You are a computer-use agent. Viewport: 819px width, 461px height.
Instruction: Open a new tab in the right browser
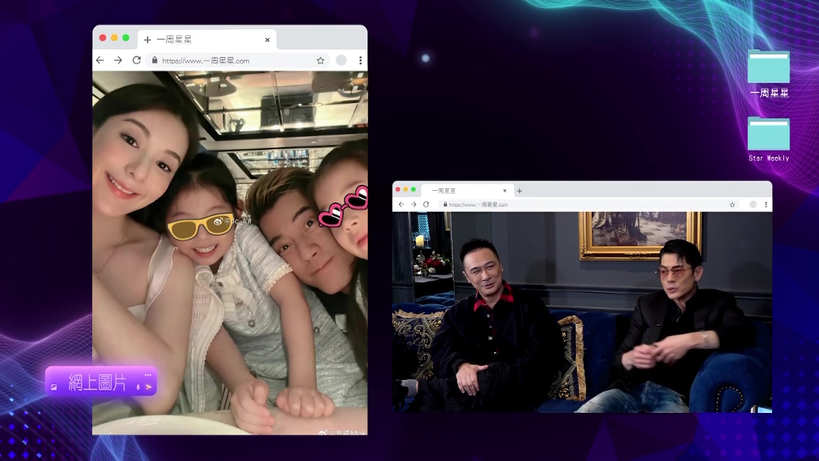pyautogui.click(x=520, y=191)
